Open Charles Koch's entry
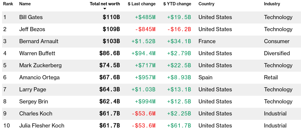 pyautogui.click(x=36, y=114)
